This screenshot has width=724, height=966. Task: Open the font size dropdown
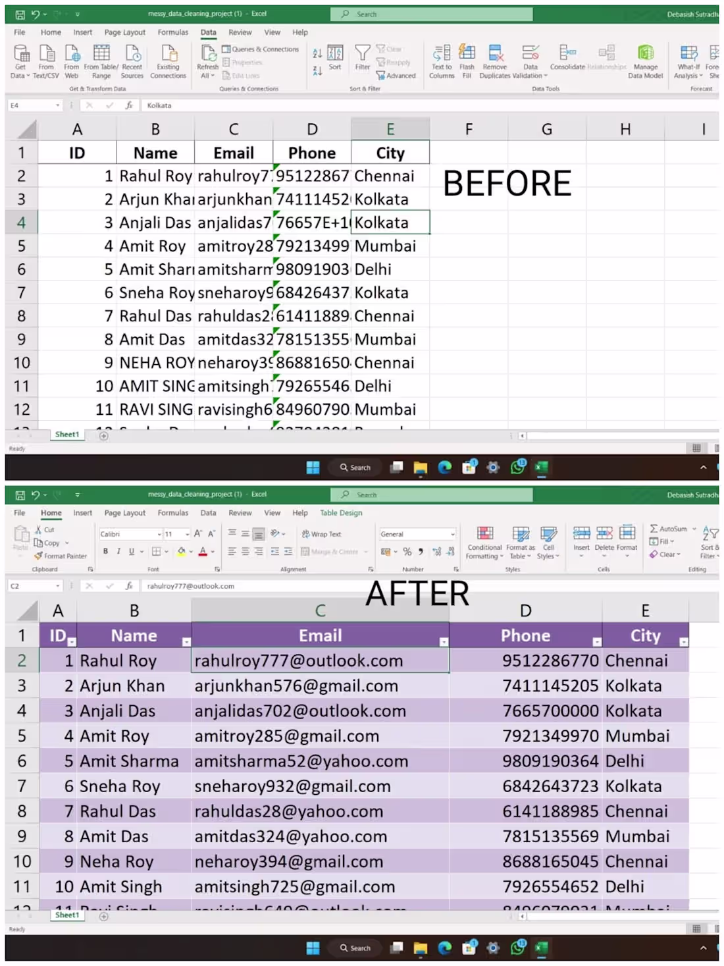click(178, 533)
